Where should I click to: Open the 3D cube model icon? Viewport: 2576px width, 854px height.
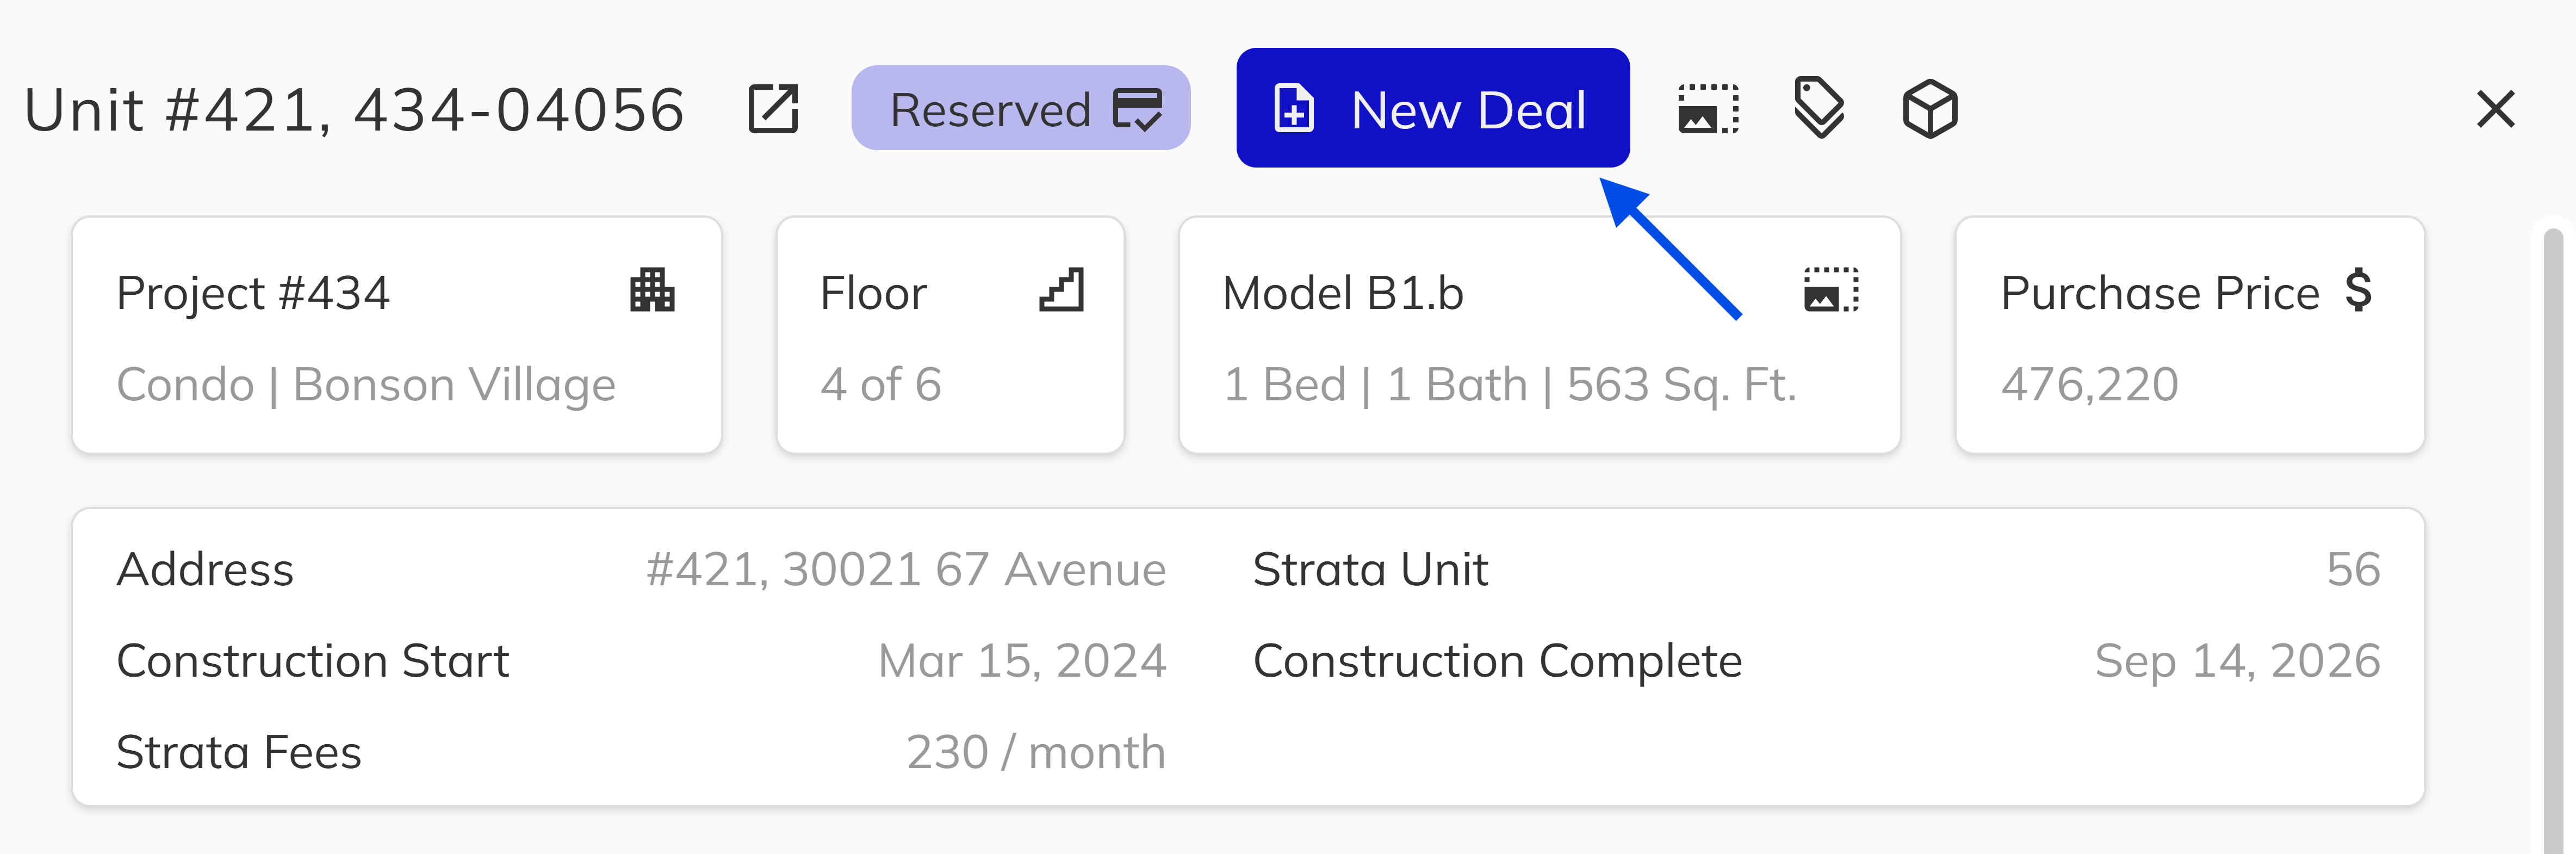tap(1929, 108)
